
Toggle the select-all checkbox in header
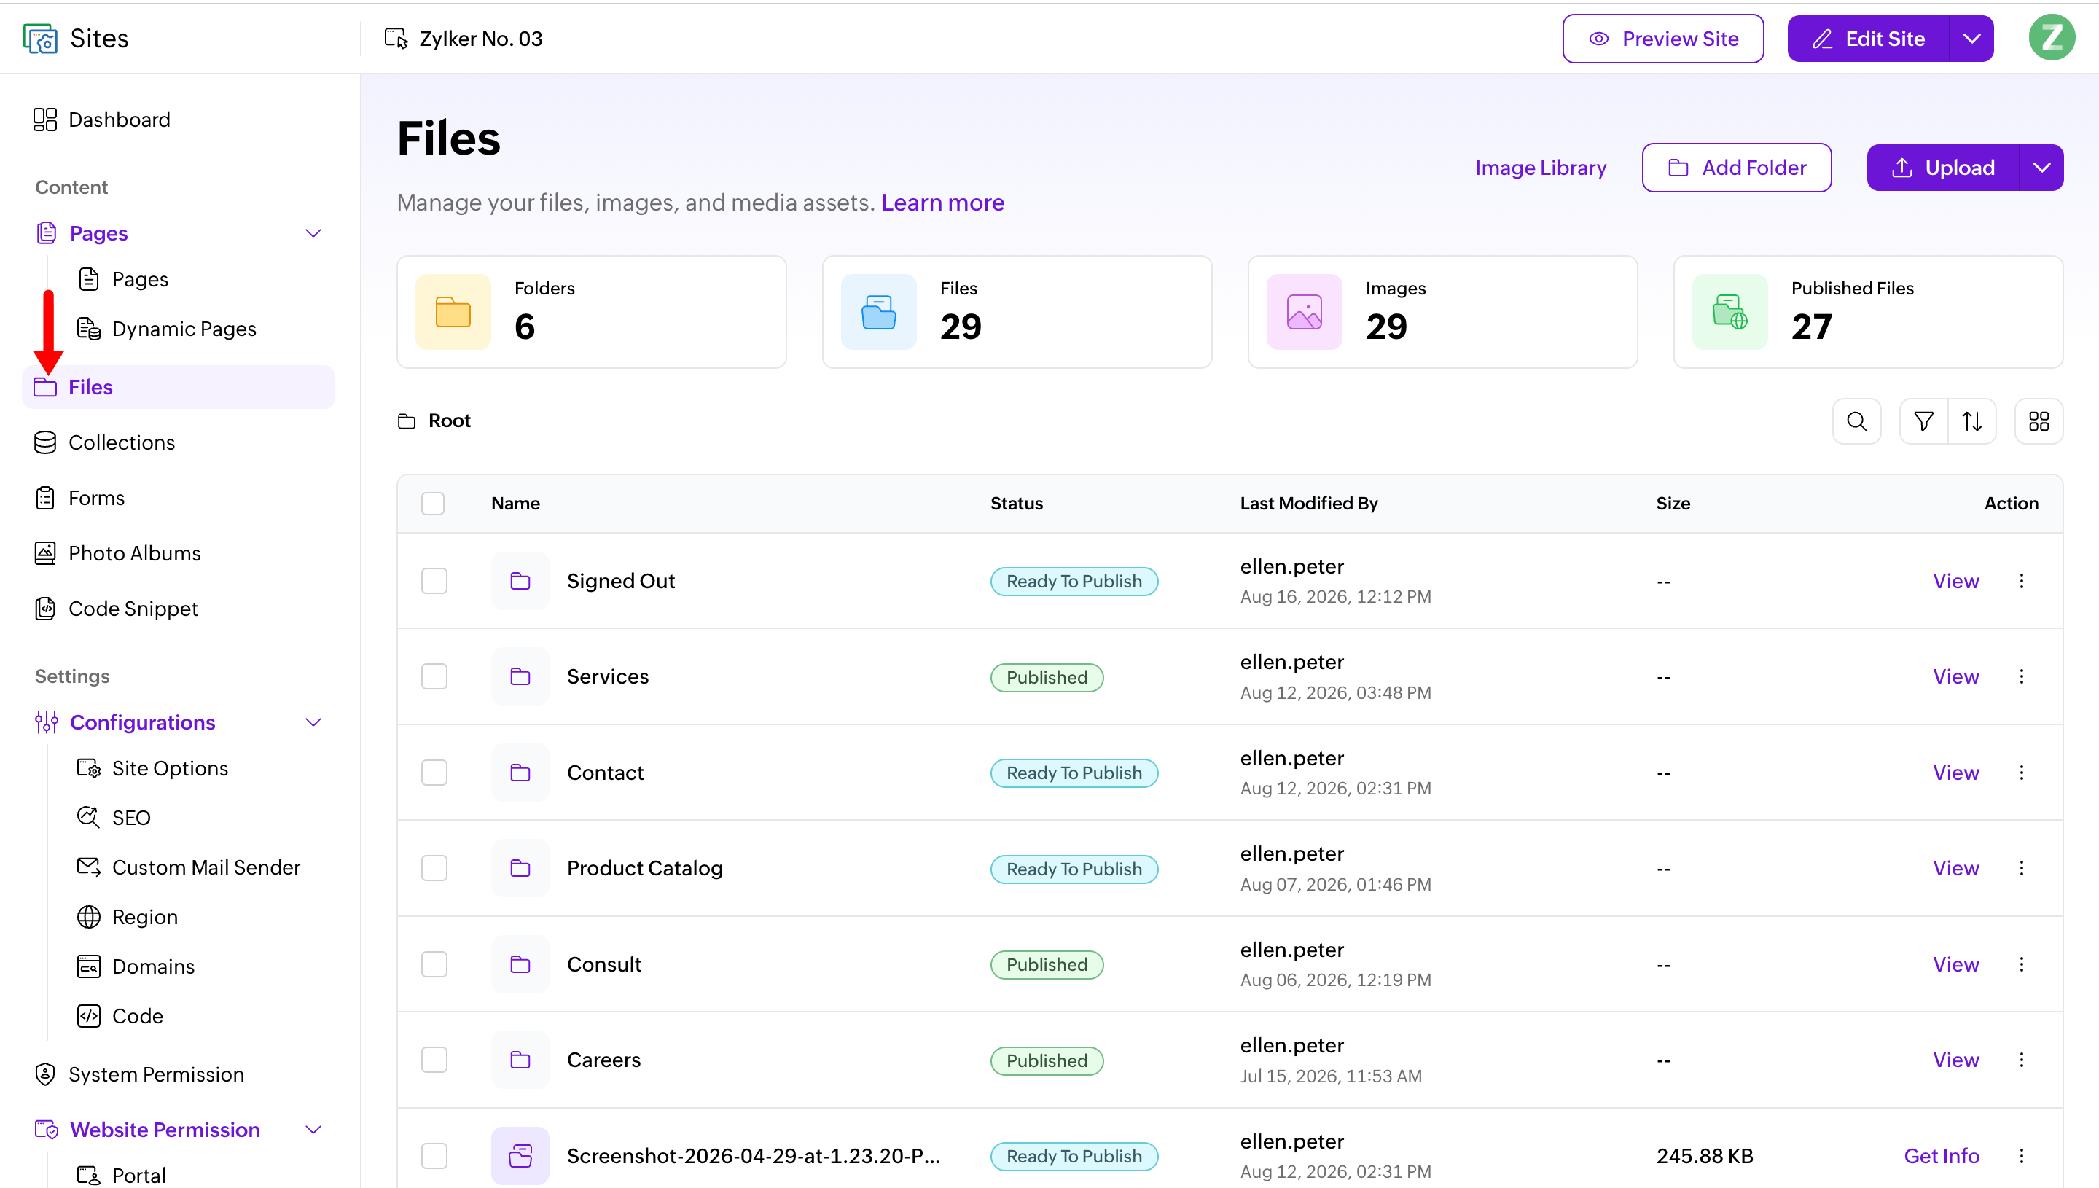pos(433,504)
